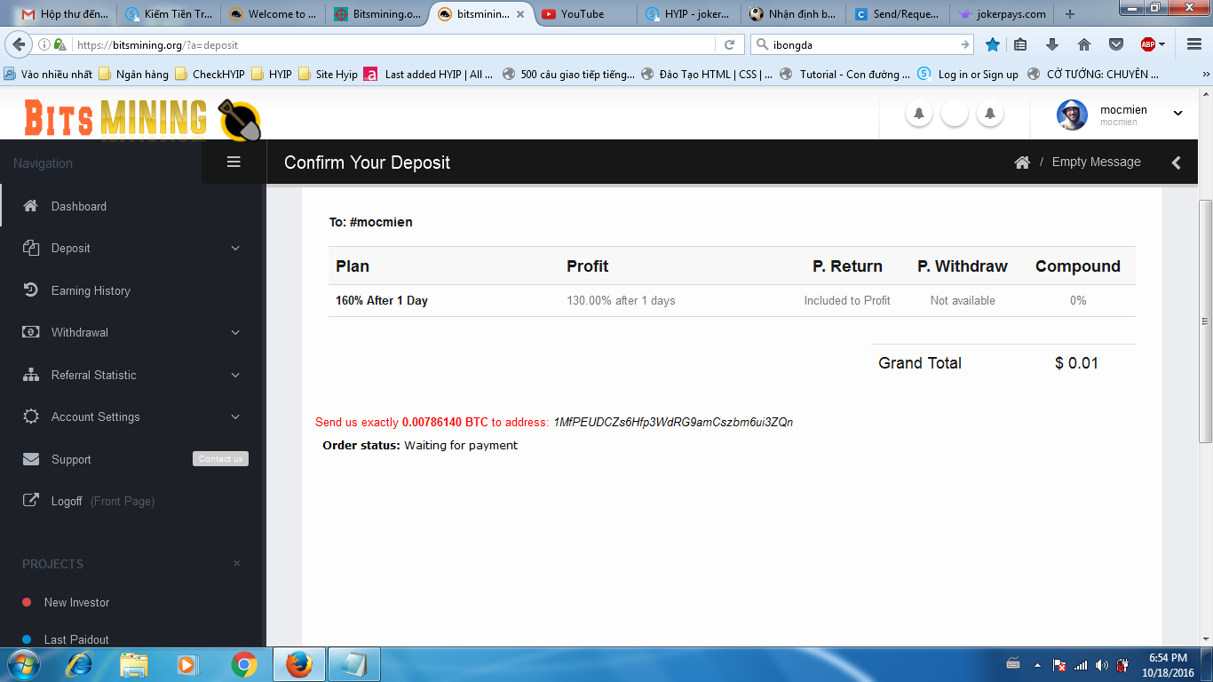Click the Referral Statistic sitemap icon
This screenshot has height=682, width=1213.
(x=30, y=375)
